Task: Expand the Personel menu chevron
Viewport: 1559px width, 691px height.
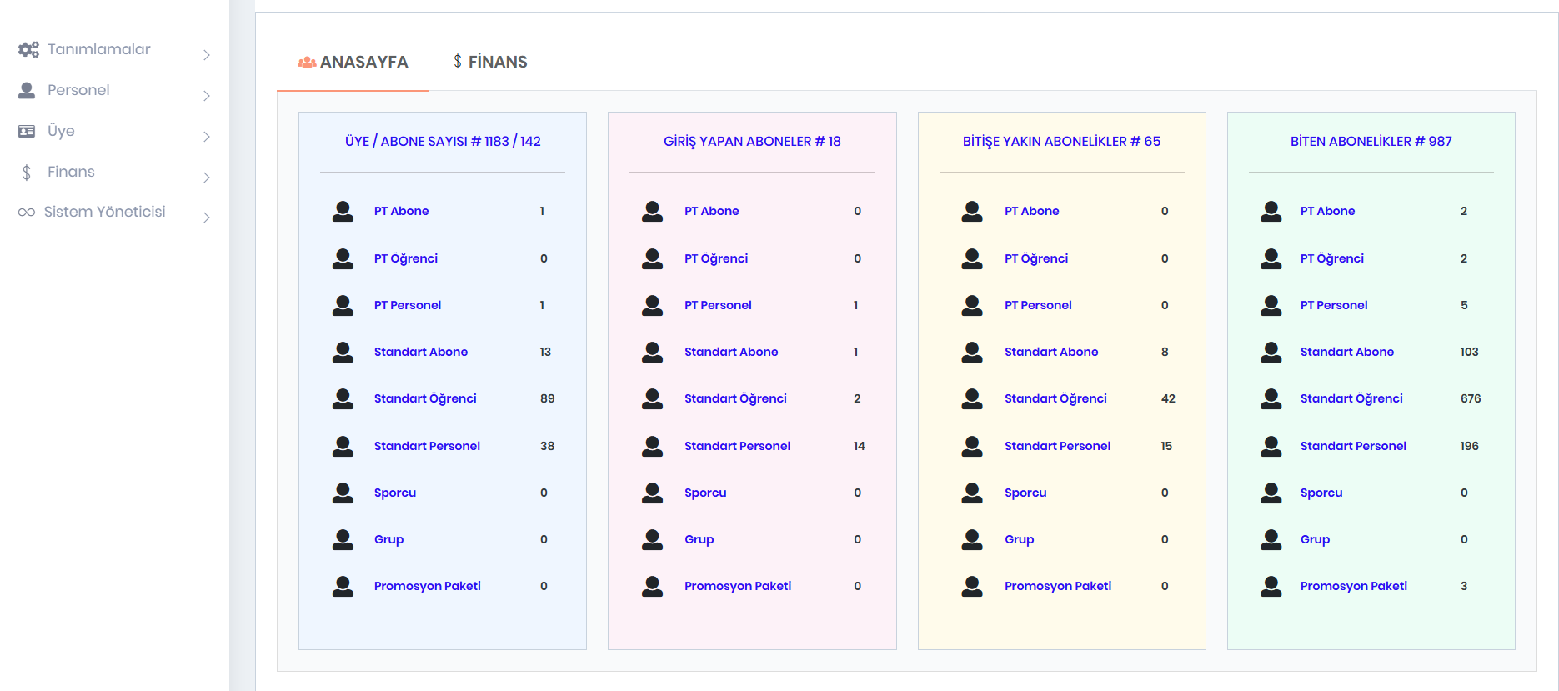Action: pos(207,96)
